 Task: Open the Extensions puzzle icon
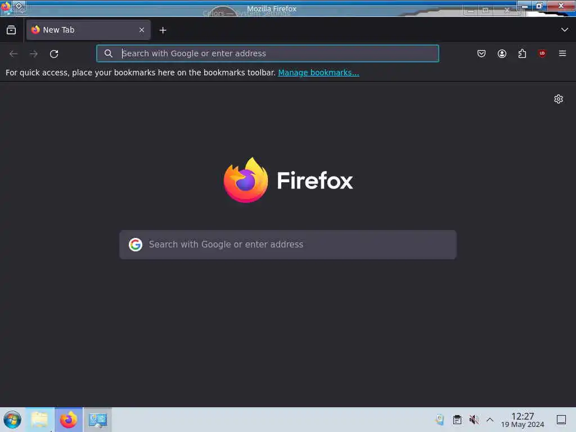[x=522, y=53]
